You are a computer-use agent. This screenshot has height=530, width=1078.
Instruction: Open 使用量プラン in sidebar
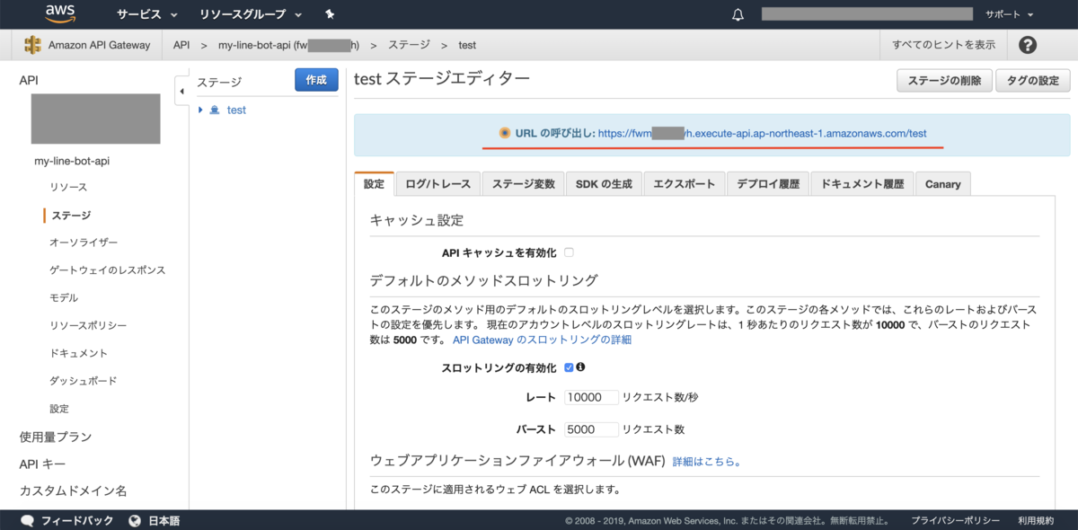click(56, 437)
